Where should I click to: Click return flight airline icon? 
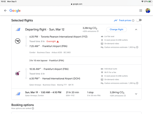click(18, 94)
